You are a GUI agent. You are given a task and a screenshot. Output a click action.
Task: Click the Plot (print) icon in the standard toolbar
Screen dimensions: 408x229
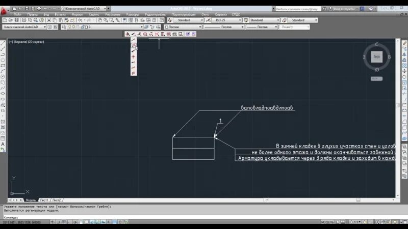click(24, 20)
